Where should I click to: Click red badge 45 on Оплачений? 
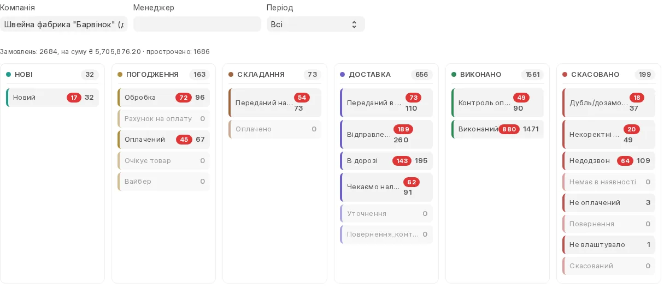(184, 140)
